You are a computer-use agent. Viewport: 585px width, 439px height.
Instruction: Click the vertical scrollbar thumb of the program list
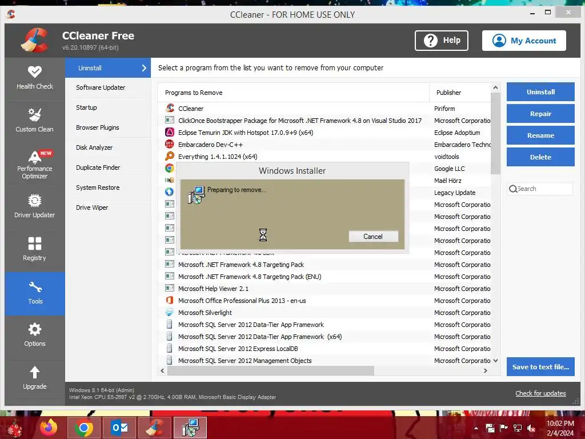coord(495,133)
